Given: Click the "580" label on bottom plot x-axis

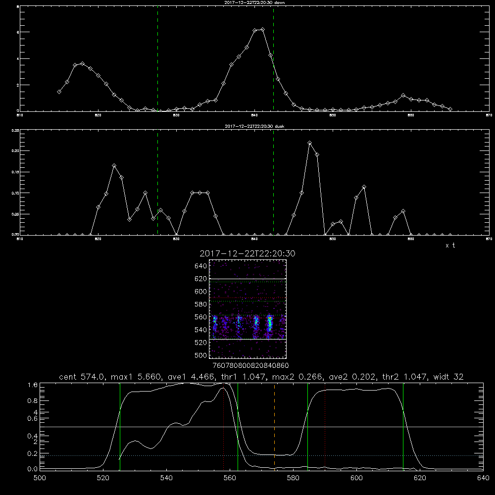Looking at the screenshot, I should click(x=293, y=478).
